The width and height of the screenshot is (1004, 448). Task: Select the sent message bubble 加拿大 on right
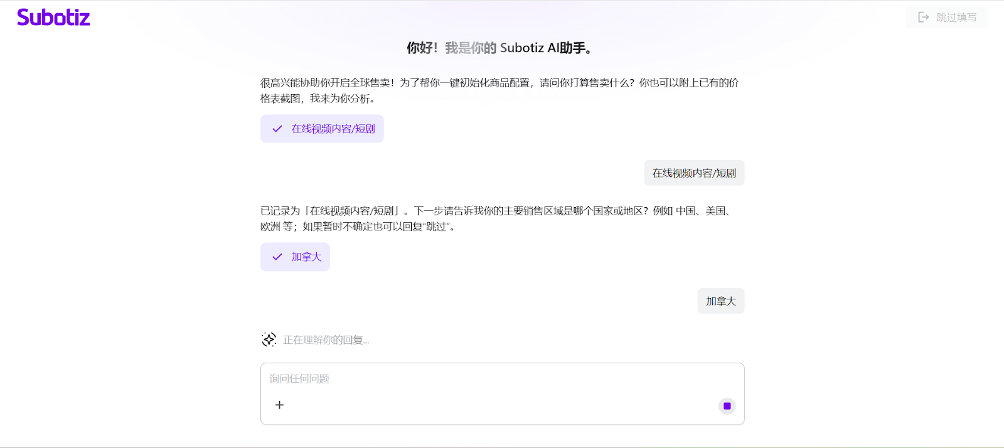[x=720, y=301]
